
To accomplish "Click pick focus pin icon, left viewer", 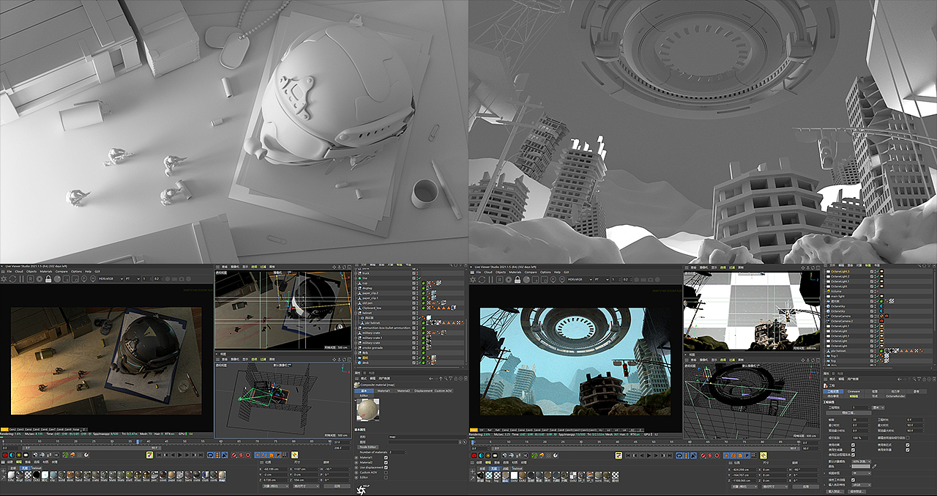I will click(x=86, y=279).
